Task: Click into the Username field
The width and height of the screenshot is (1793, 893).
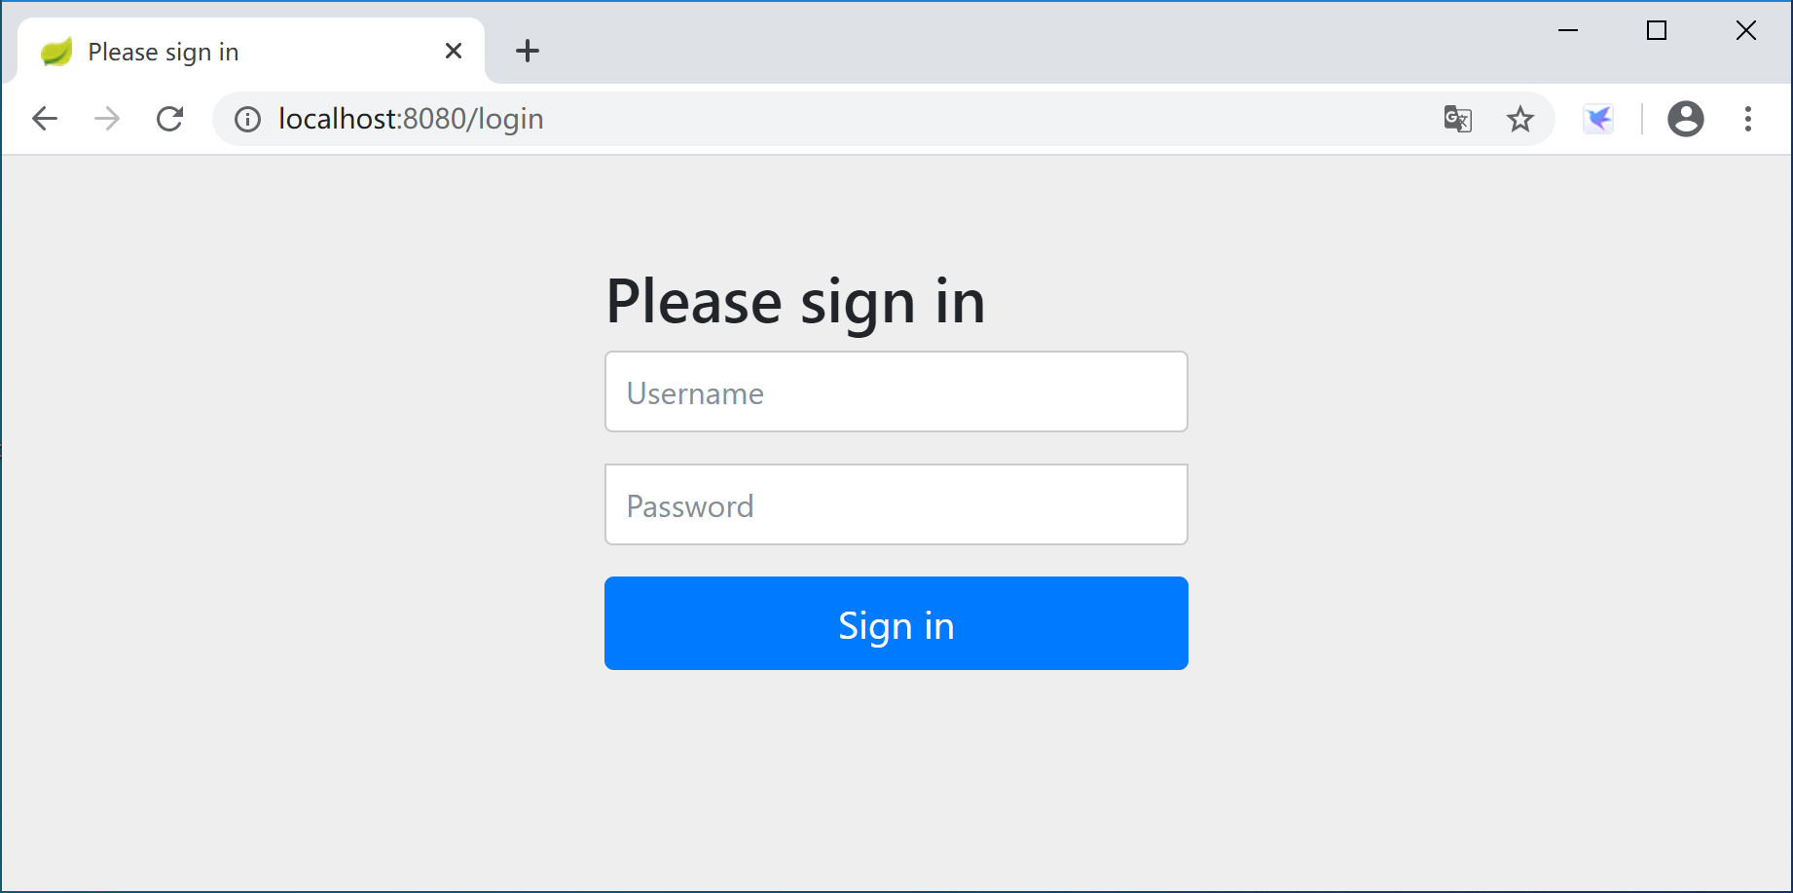Action: pyautogui.click(x=896, y=391)
